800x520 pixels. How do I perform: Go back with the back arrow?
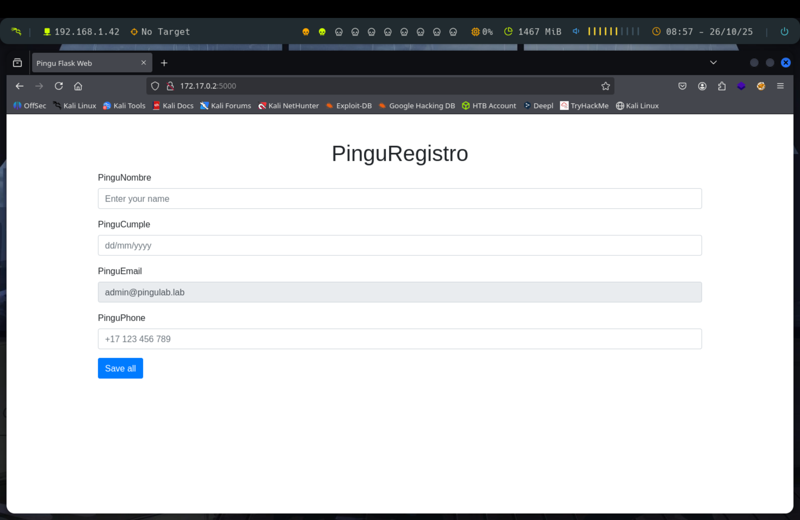(x=20, y=86)
